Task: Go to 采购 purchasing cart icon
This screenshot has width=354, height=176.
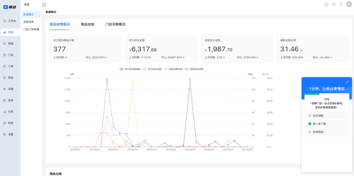Action: (x=5, y=89)
